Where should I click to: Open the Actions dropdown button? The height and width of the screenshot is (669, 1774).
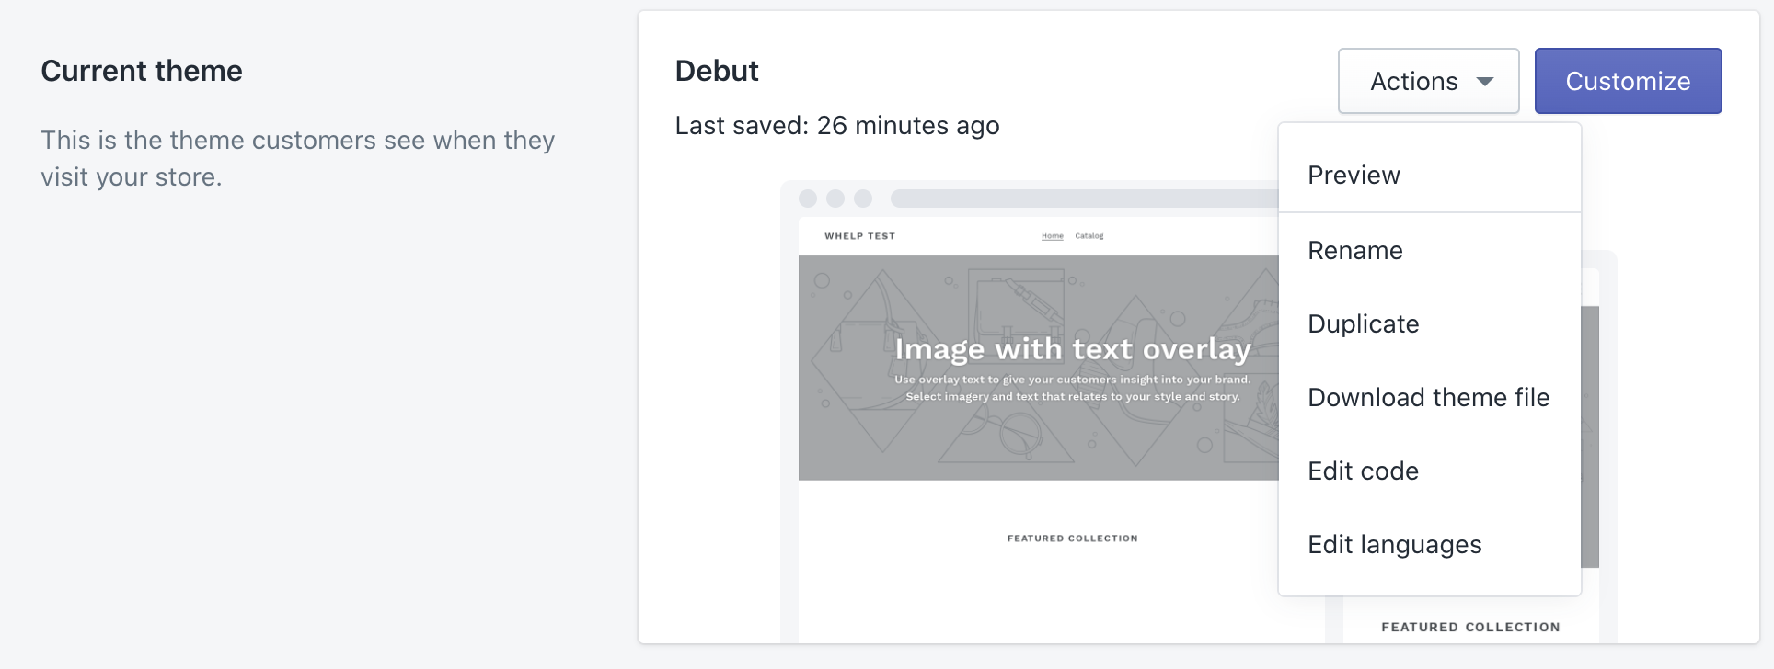tap(1428, 81)
